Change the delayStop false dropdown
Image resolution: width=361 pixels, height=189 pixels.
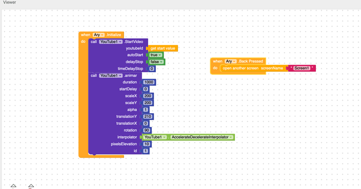156,62
